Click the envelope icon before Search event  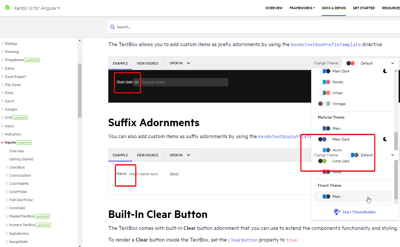pos(137,82)
